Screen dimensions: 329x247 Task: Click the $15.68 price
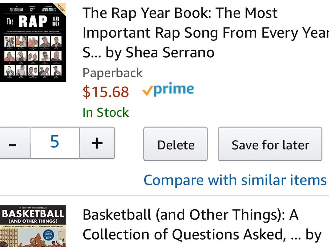[106, 92]
